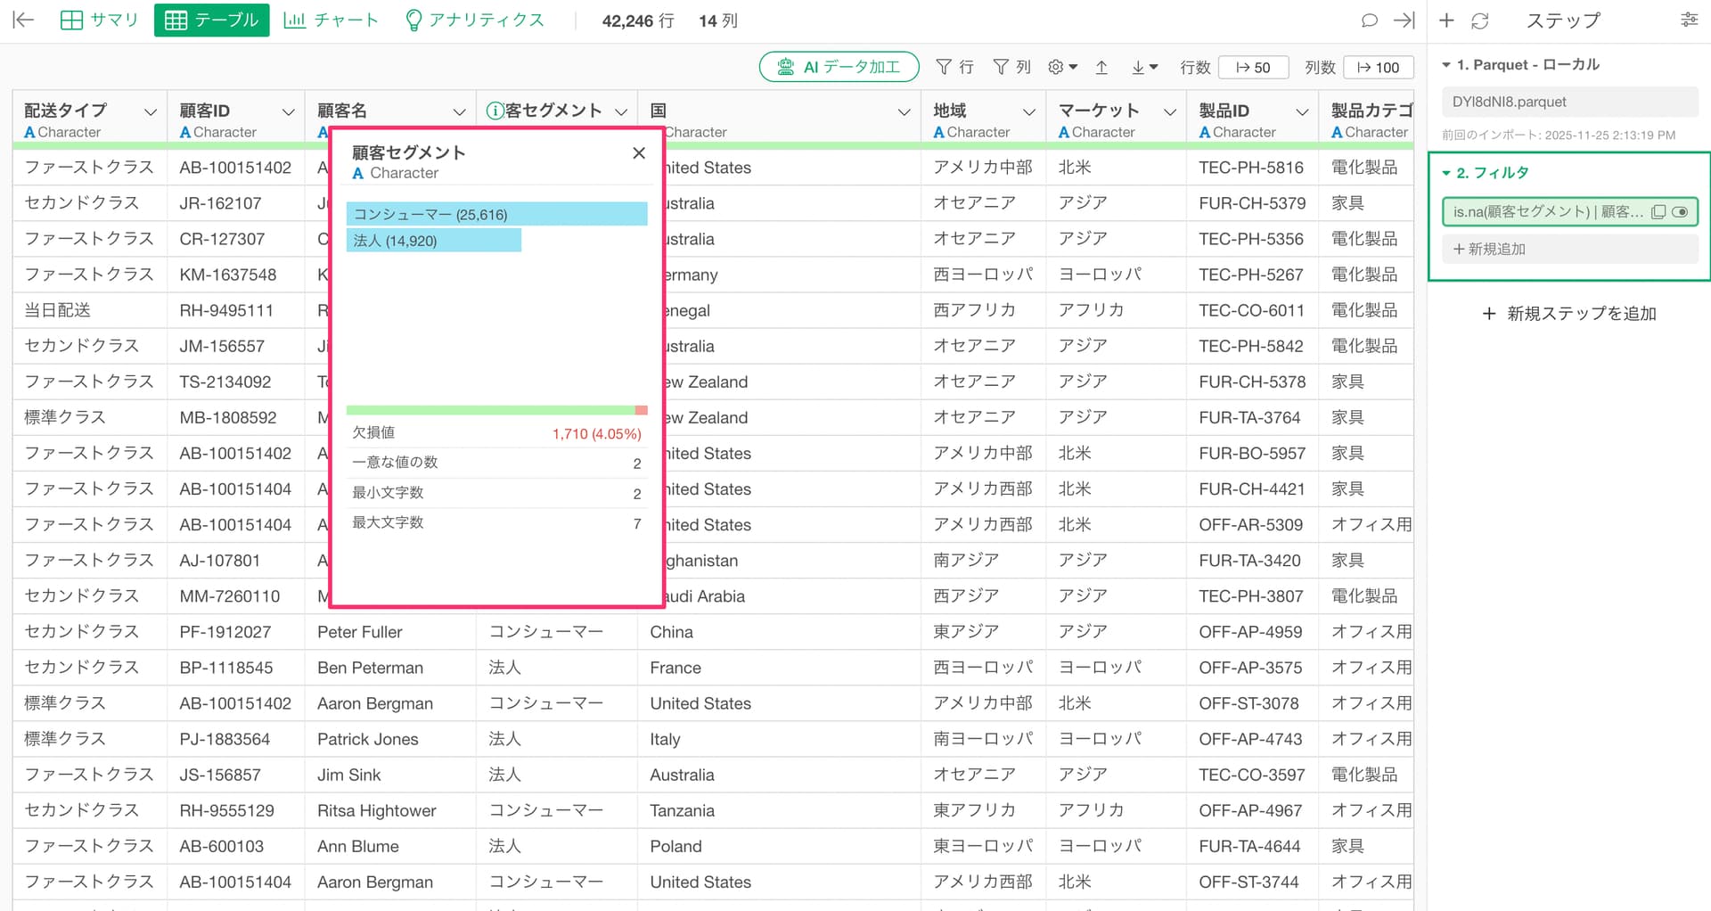
Task: Open the download export dropdown
Action: [x=1144, y=67]
